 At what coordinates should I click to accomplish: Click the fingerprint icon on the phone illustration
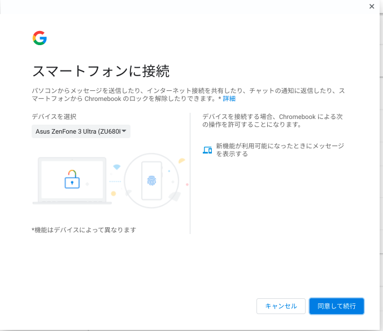tap(151, 180)
